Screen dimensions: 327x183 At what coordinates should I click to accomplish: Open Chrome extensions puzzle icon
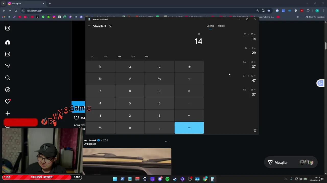[308, 11]
